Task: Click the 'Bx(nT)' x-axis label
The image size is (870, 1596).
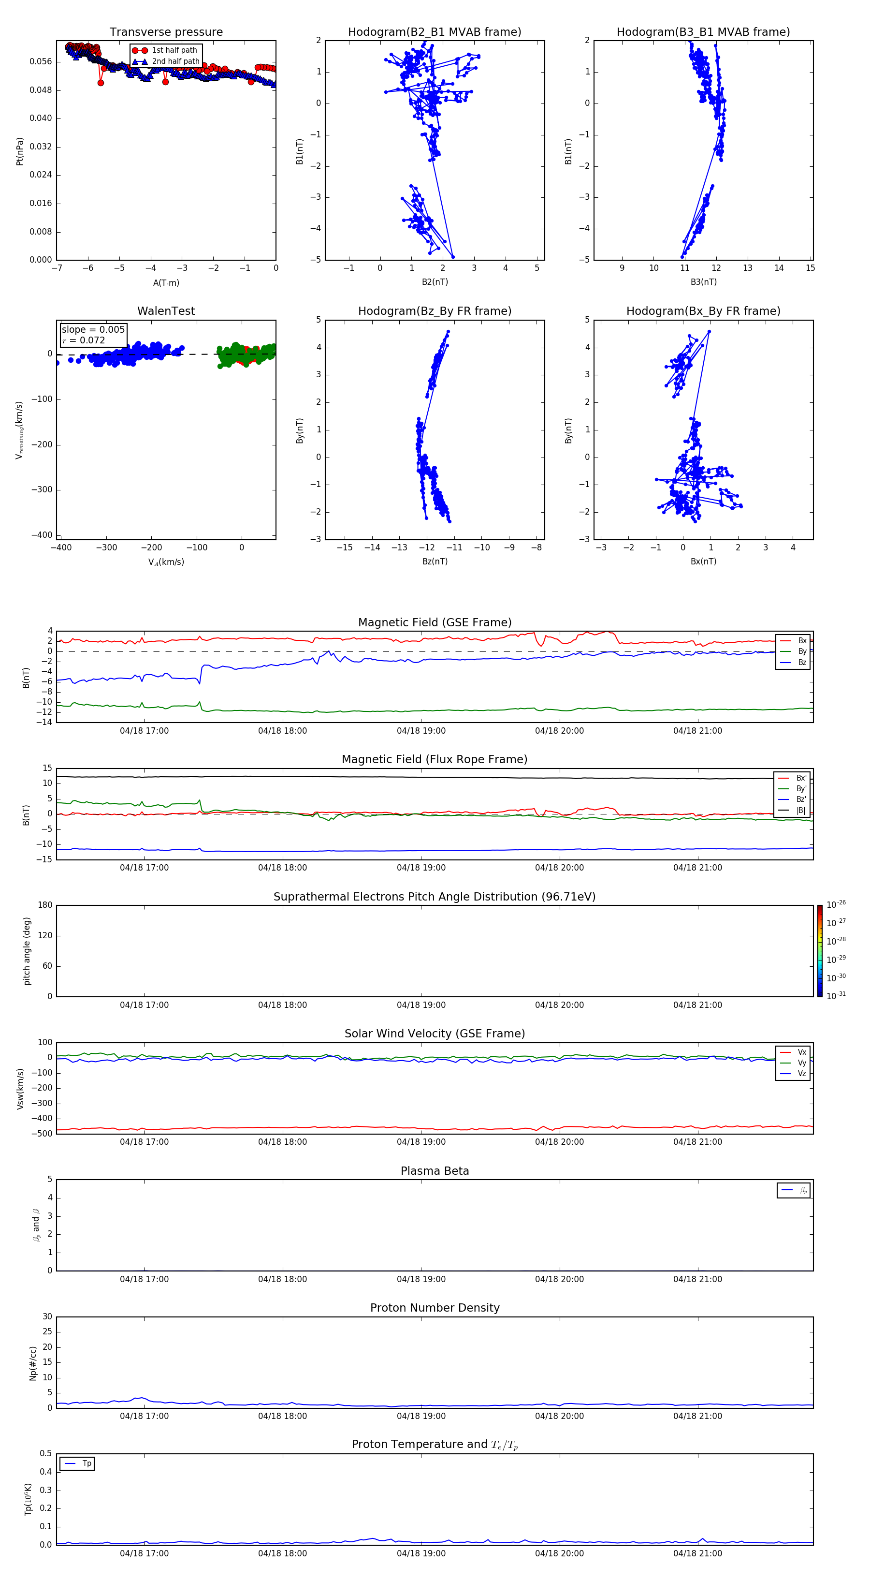Action: (703, 562)
